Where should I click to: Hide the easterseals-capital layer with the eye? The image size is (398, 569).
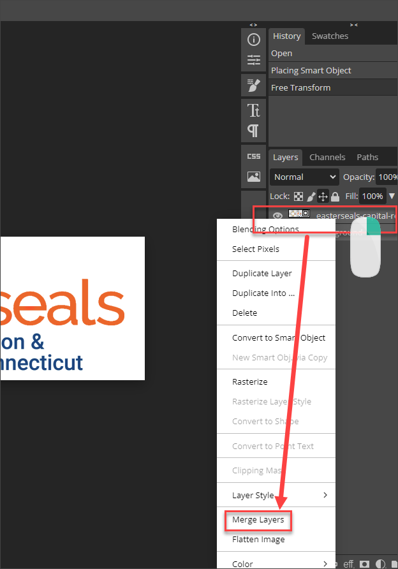tap(277, 216)
